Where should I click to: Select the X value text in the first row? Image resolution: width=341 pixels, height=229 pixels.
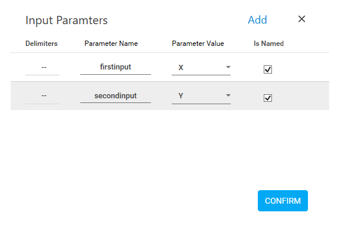181,68
